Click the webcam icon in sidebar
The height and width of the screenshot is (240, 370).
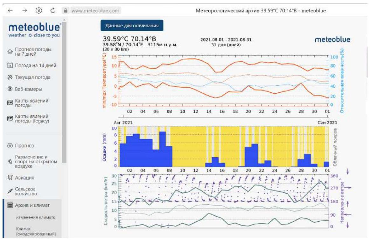9,89
